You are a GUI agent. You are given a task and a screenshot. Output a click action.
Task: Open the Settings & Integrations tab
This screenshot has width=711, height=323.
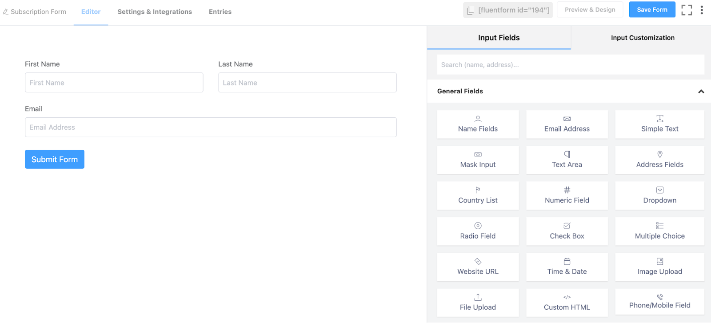pyautogui.click(x=155, y=12)
